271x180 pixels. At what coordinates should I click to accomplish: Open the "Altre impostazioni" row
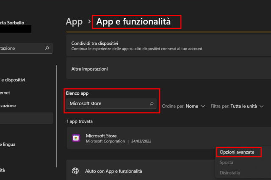pos(169,68)
